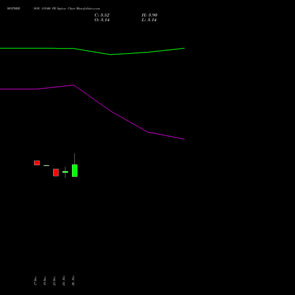Click the 23 Dec red candlestick
The width and height of the screenshot is (295, 295).
tap(56, 172)
